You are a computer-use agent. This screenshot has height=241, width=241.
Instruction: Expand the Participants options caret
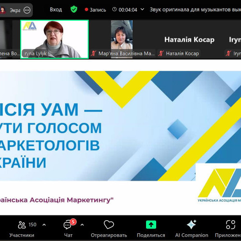point(44,225)
